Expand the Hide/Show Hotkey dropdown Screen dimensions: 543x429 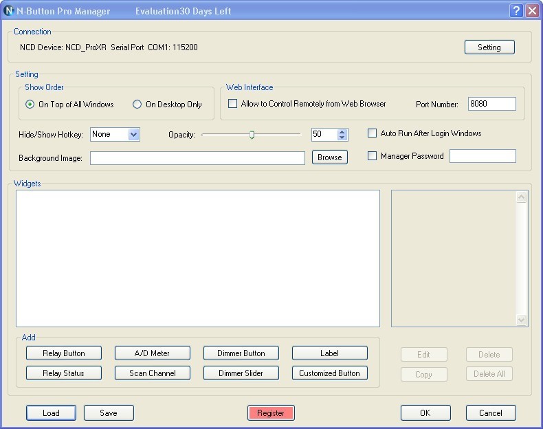tap(134, 134)
